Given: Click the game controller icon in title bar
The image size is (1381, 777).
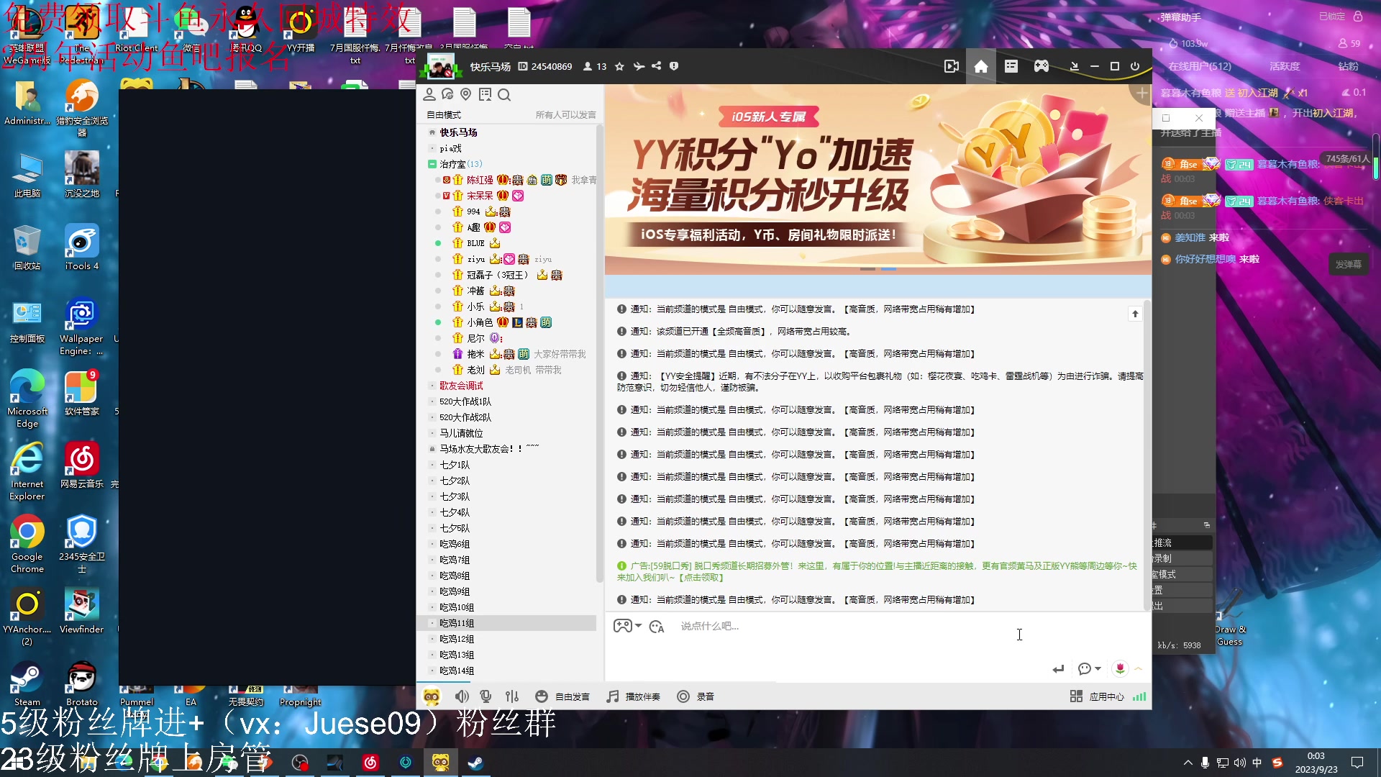Looking at the screenshot, I should click(x=1041, y=66).
